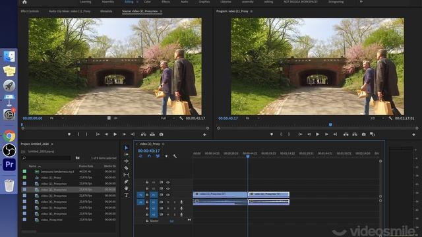
Task: Click Mark Out in the Source monitor
Action: click(x=86, y=134)
